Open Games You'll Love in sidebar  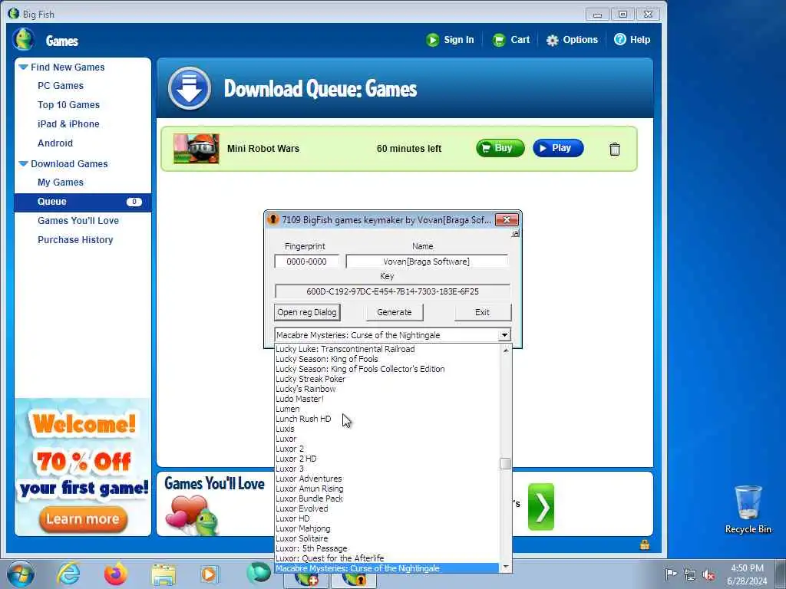click(78, 221)
